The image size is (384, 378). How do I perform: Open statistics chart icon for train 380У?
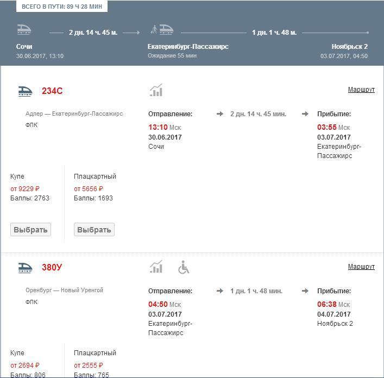(x=156, y=267)
